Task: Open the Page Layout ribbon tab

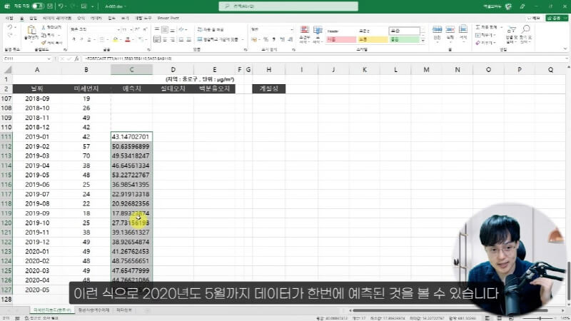Action: click(57, 18)
